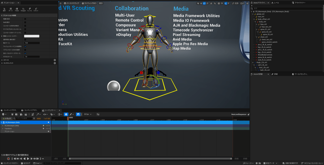The width and height of the screenshot is (324, 165).
Task: Toggle the 階層の表示 checkbox
Action: pos(25,19)
